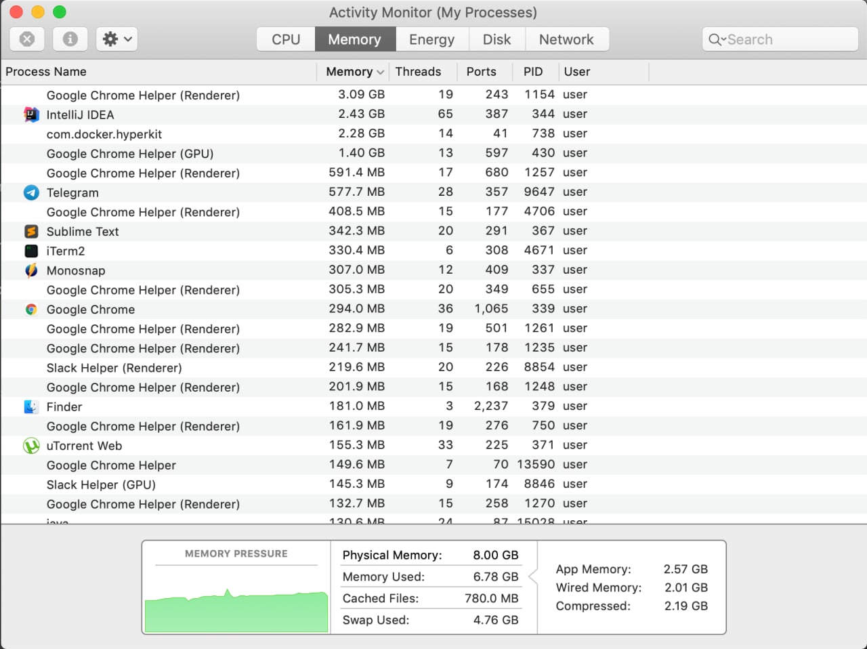
Task: Click the 2.43 GB memory value
Action: (362, 114)
